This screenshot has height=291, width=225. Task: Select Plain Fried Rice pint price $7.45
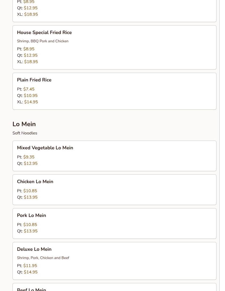tap(29, 89)
